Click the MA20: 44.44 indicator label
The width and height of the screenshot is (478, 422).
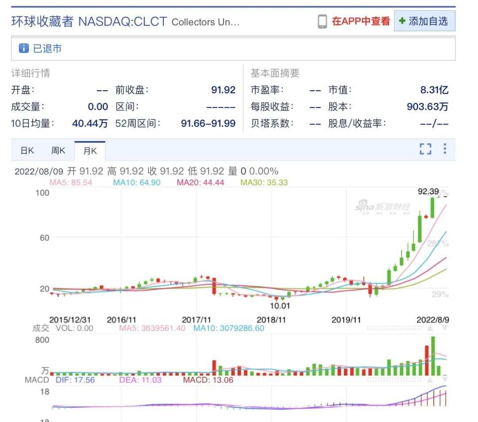click(200, 183)
